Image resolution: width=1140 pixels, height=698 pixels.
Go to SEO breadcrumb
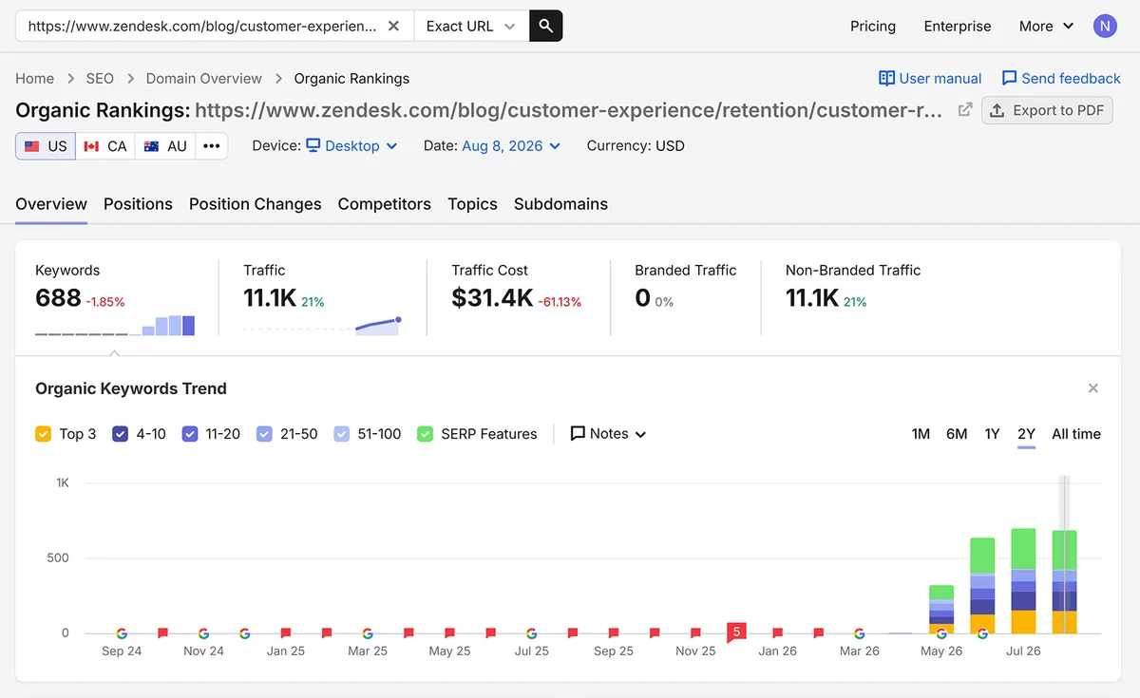(100, 78)
